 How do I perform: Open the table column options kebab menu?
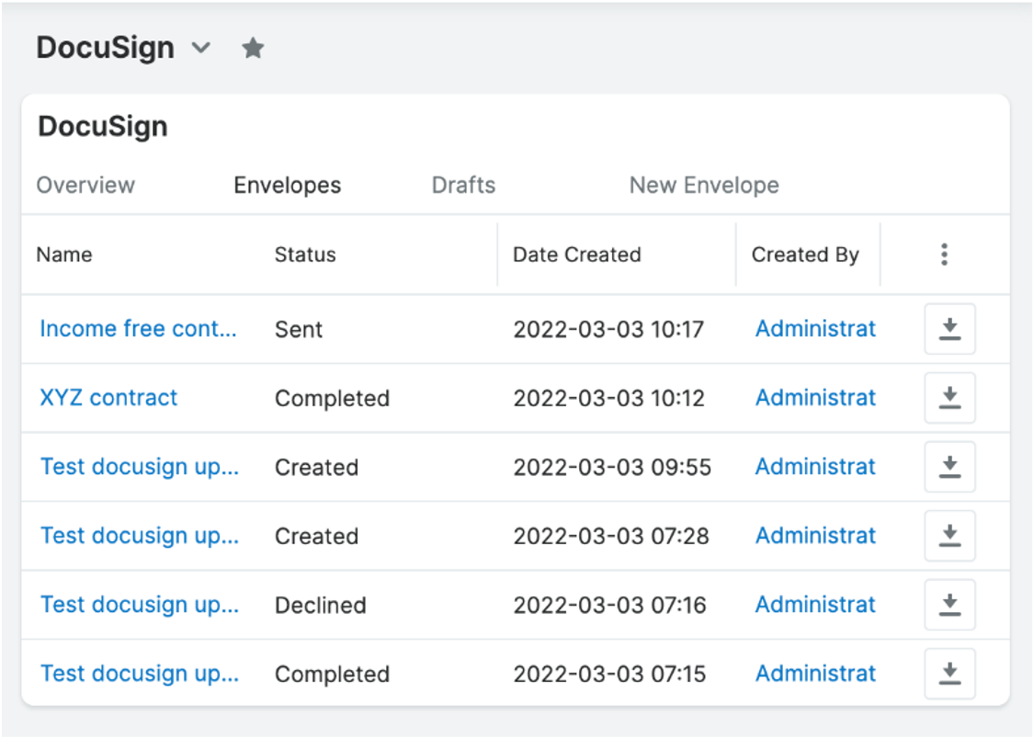[944, 255]
